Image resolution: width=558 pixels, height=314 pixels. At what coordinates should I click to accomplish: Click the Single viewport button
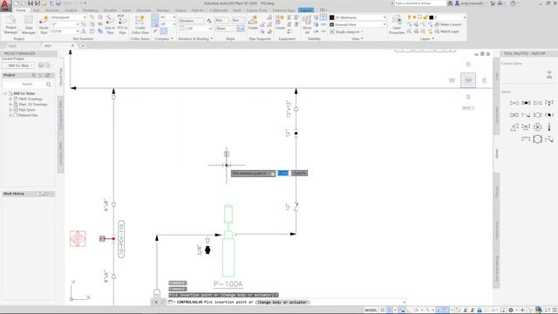tap(346, 31)
